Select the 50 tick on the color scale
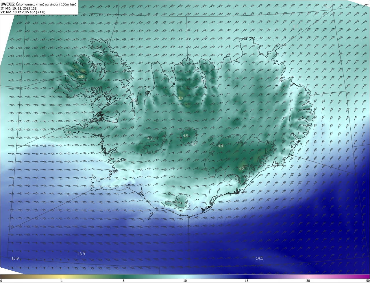 click(x=368, y=281)
